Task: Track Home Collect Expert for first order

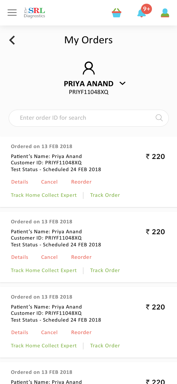Action: point(44,195)
